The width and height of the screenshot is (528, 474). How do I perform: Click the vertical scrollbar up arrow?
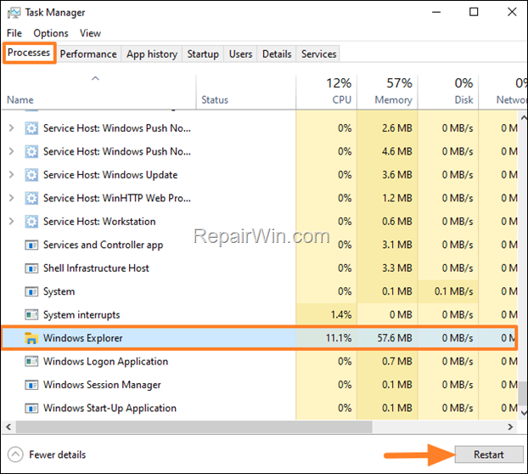pos(524,118)
